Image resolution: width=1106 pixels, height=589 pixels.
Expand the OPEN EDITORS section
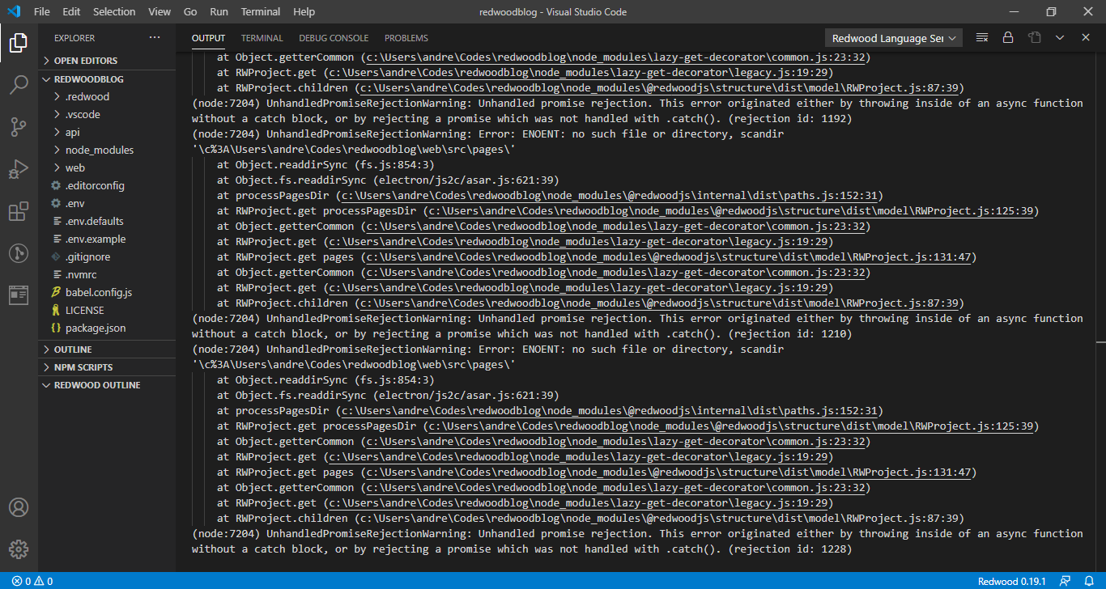click(x=107, y=61)
